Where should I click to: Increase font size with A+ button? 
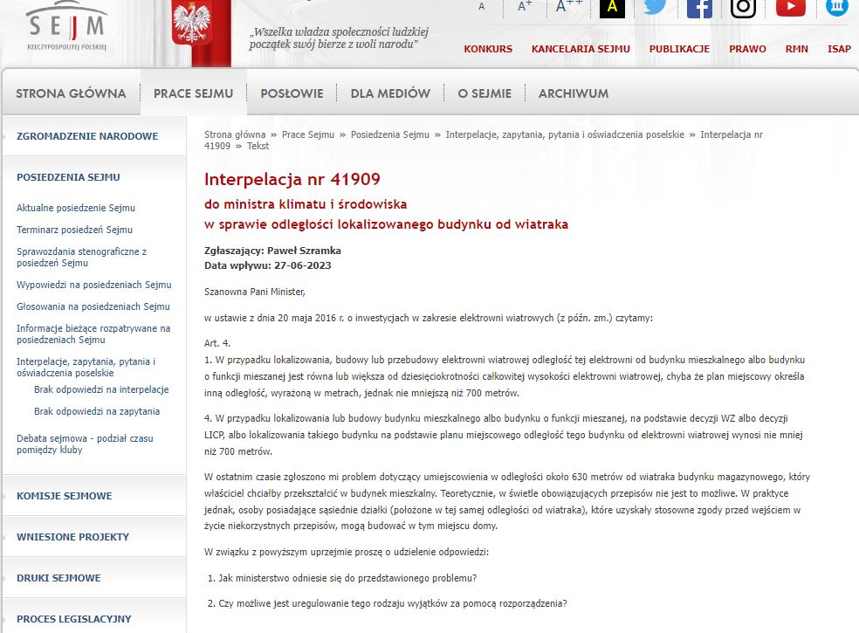525,6
